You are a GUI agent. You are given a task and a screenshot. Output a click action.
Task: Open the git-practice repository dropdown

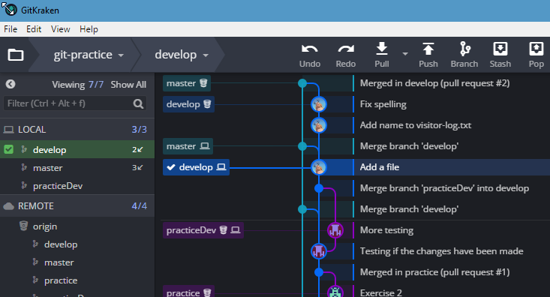pos(89,55)
